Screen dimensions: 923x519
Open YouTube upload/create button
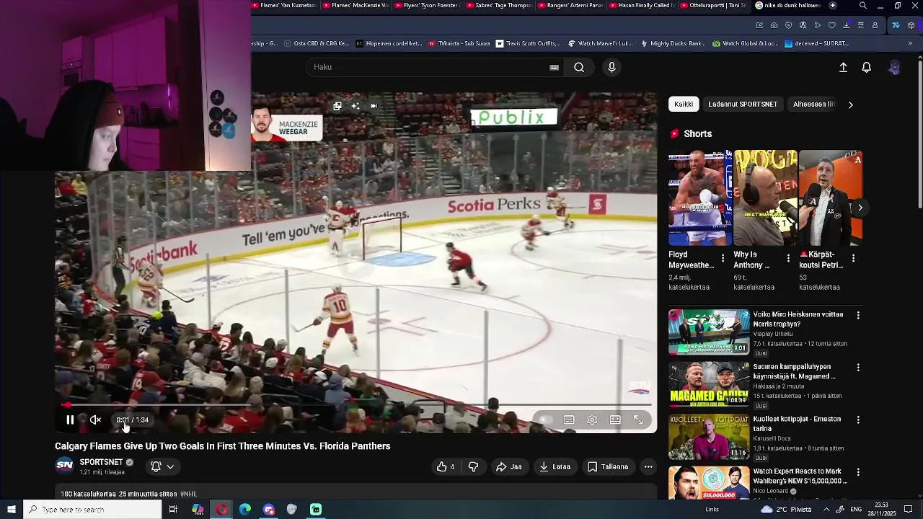843,67
